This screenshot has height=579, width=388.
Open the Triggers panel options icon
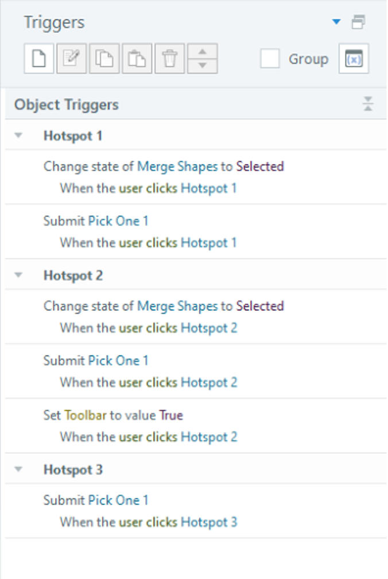[359, 21]
